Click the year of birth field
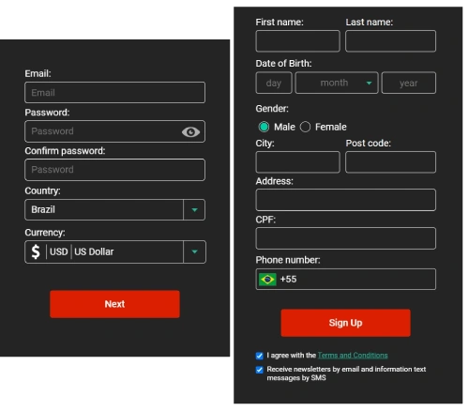469x411 pixels. pos(409,83)
